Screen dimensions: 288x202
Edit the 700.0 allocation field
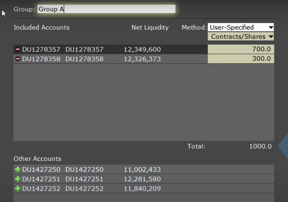click(241, 50)
